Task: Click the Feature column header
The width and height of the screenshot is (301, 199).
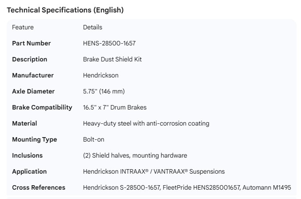Action: [23, 27]
